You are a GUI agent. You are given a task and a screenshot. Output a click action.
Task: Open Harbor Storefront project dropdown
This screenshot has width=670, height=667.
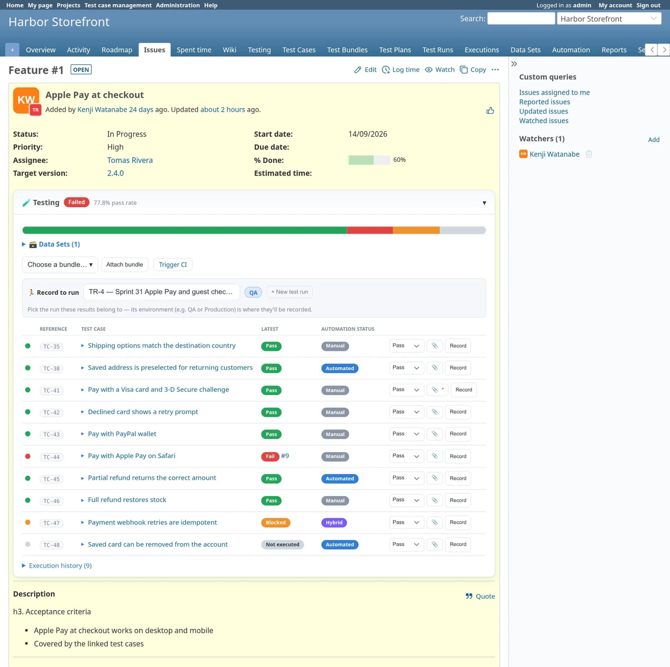point(609,19)
